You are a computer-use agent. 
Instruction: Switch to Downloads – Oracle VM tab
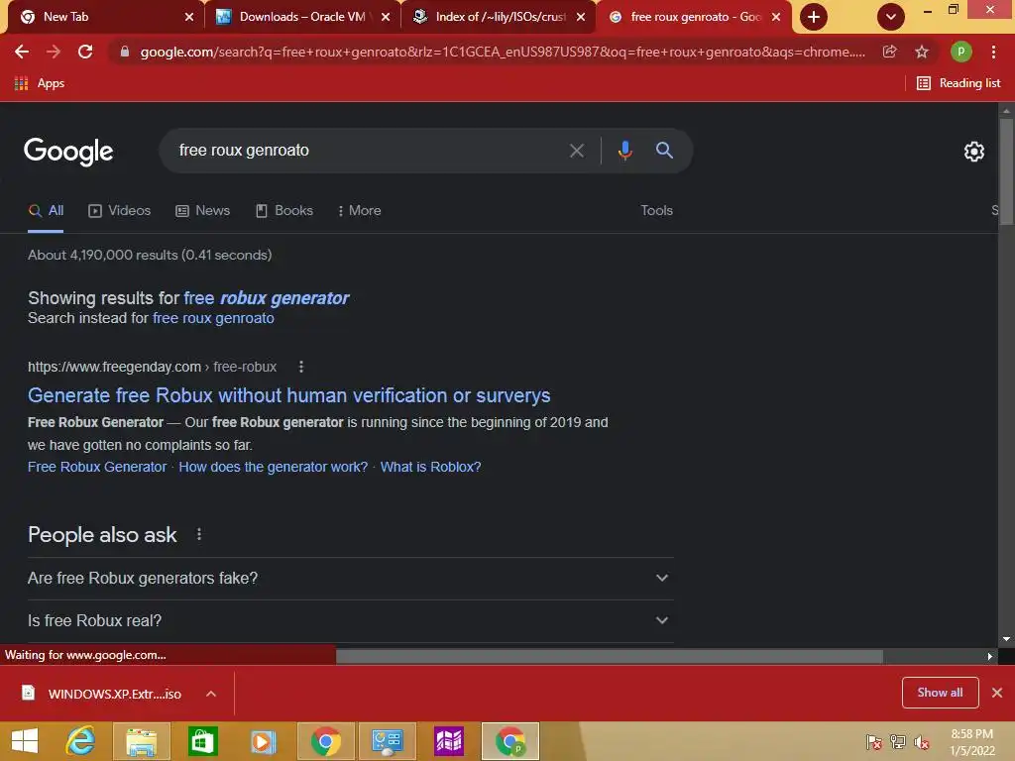pos(297,17)
